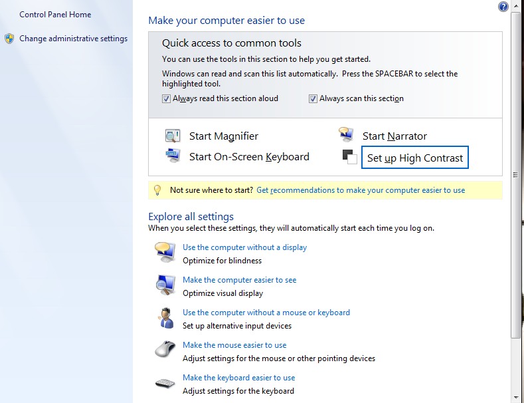Open Control Panel Home
The height and width of the screenshot is (403, 524).
pos(55,15)
